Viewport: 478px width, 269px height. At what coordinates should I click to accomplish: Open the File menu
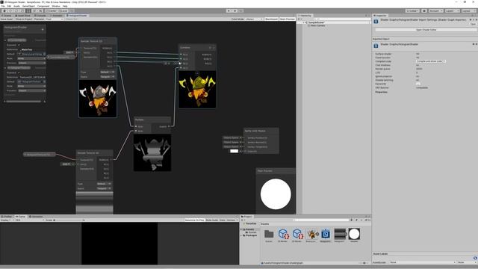(x=3, y=6)
